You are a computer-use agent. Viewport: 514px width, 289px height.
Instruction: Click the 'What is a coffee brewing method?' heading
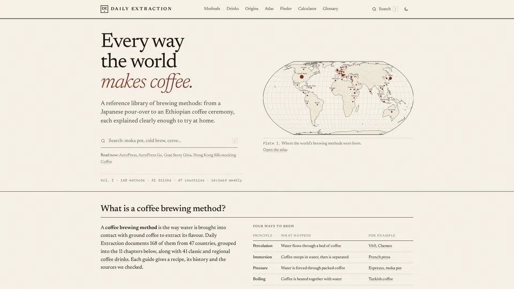(x=163, y=208)
